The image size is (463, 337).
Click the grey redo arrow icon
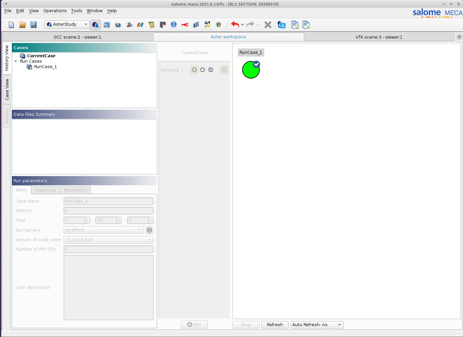point(250,25)
